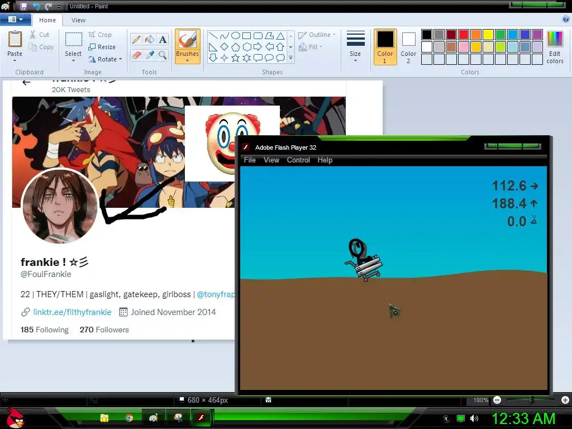The width and height of the screenshot is (572, 429).
Task: Choose the Oval shape
Action: [x=236, y=35]
